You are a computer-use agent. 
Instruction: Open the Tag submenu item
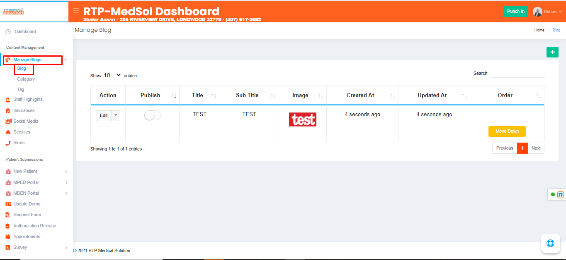(21, 89)
